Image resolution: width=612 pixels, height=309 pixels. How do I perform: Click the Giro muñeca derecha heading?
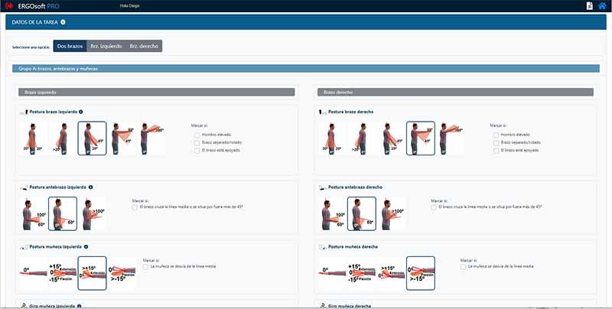350,306
